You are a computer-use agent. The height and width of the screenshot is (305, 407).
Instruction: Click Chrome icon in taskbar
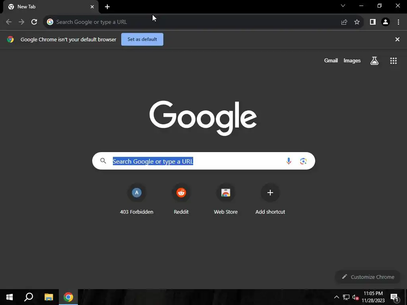pos(68,297)
